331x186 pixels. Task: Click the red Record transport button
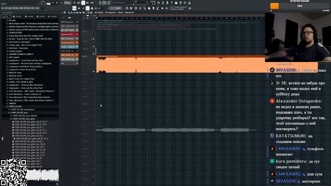point(62,3)
